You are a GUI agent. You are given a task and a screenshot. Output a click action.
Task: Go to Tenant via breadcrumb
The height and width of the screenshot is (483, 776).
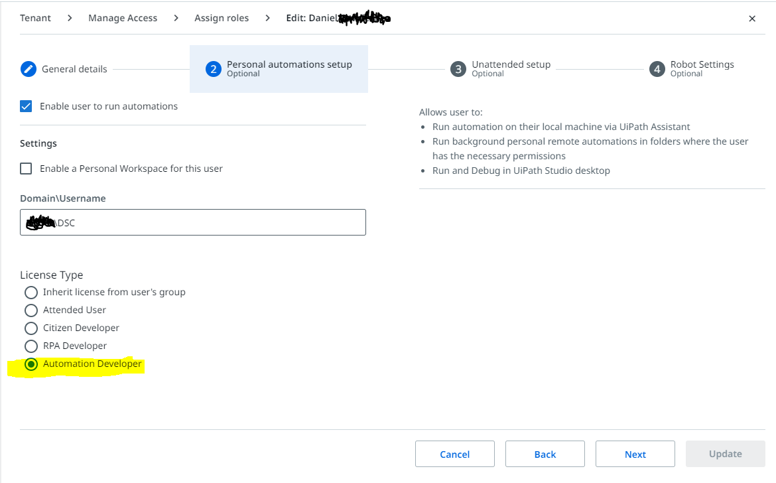(35, 18)
